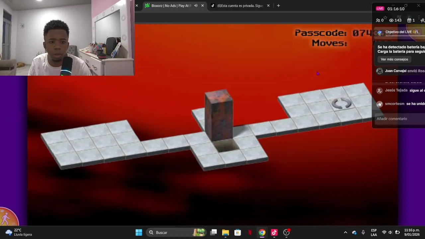Close the TikTok 'Esta cuenta es privada' tab

[x=268, y=6]
